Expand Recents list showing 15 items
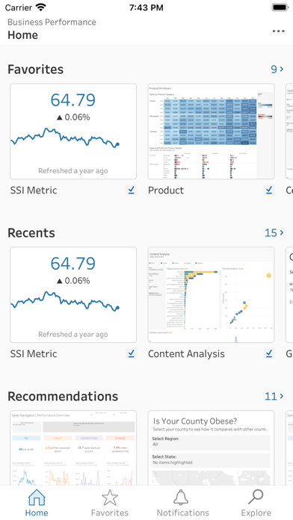This screenshot has width=293, height=520. pyautogui.click(x=274, y=232)
